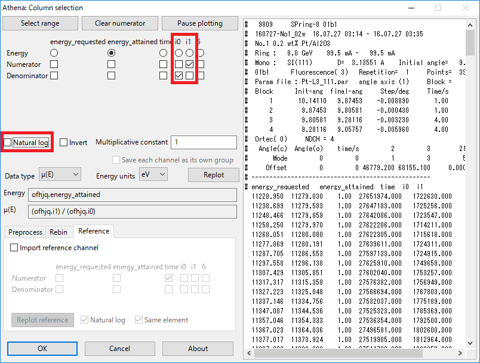Click the value 11228.950 in data preview
Screen dimensions: 480x363
267,196
